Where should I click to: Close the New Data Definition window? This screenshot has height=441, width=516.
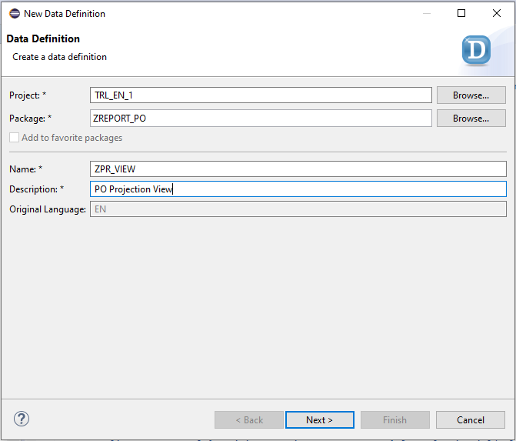click(497, 13)
